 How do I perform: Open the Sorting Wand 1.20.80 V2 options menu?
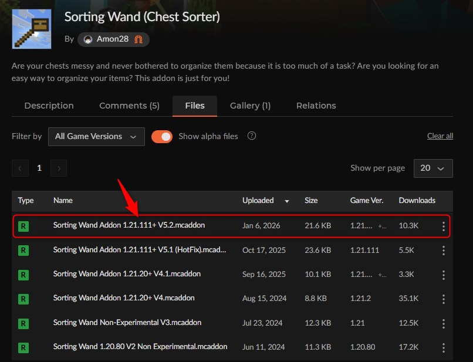pos(444,347)
